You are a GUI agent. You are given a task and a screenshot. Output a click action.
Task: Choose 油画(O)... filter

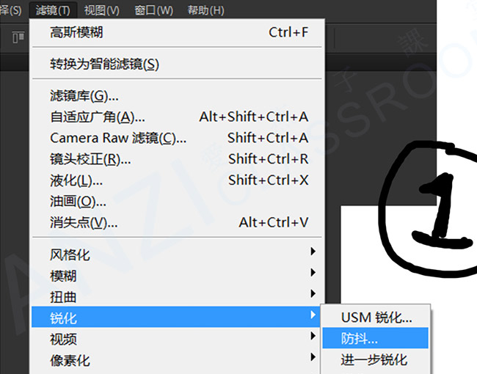point(177,201)
